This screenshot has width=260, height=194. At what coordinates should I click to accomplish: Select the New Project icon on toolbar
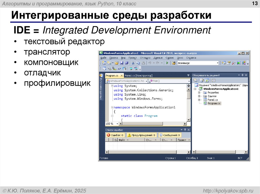(104, 63)
